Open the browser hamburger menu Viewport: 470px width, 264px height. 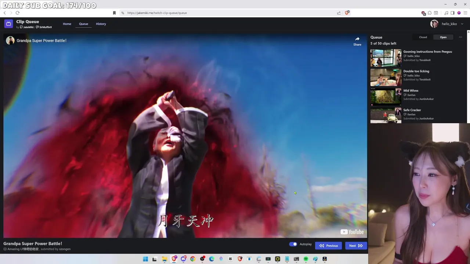pyautogui.click(x=465, y=13)
